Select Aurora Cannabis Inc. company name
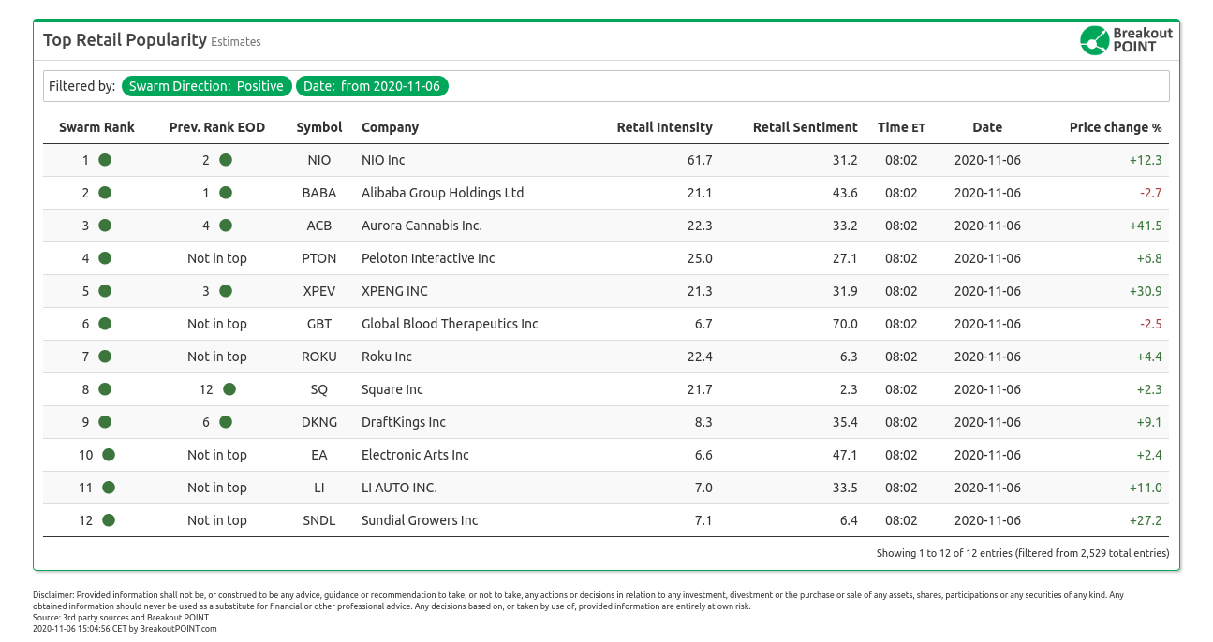This screenshot has width=1213, height=642. pos(422,226)
